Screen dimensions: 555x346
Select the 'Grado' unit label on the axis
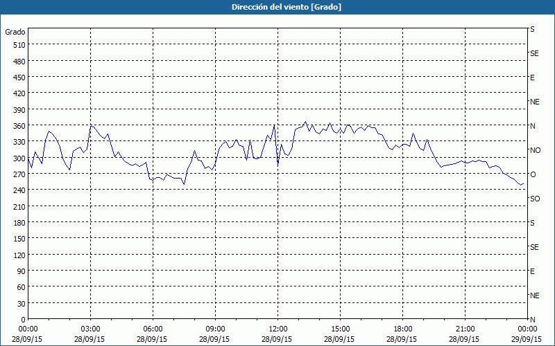[15, 32]
